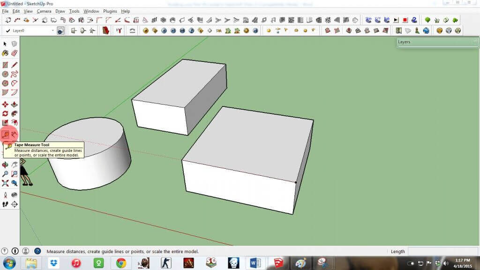The image size is (480, 270).
Task: Click the Layers panel title bar
Action: [437, 42]
